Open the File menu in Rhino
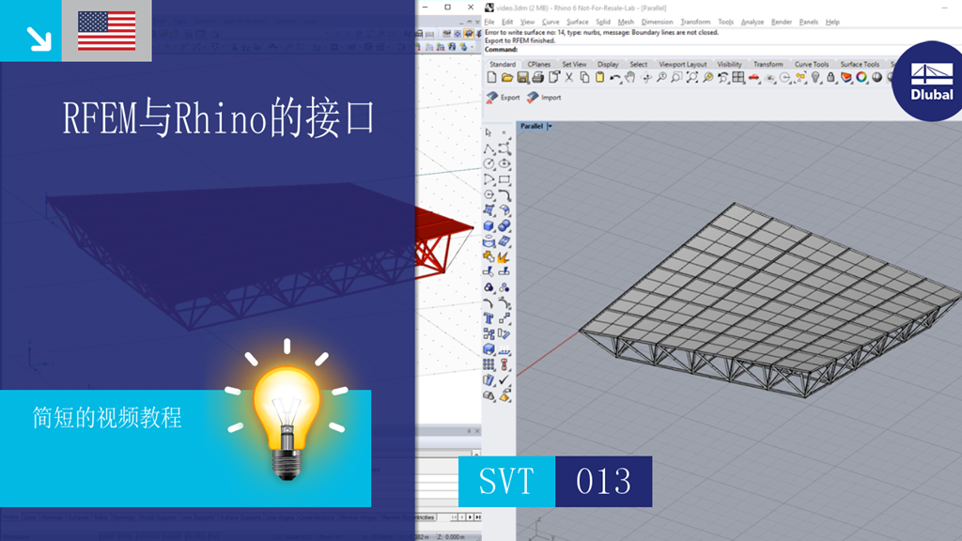Screen dimensions: 962x541 (489, 23)
